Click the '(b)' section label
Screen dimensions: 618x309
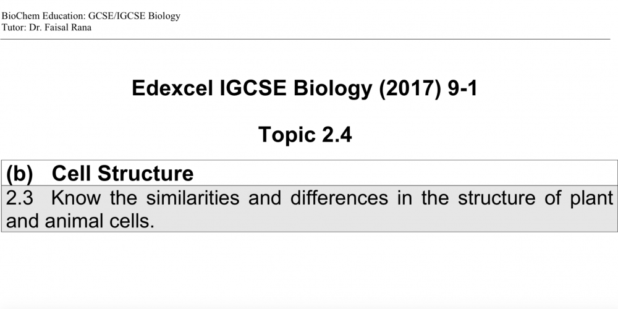(19, 174)
